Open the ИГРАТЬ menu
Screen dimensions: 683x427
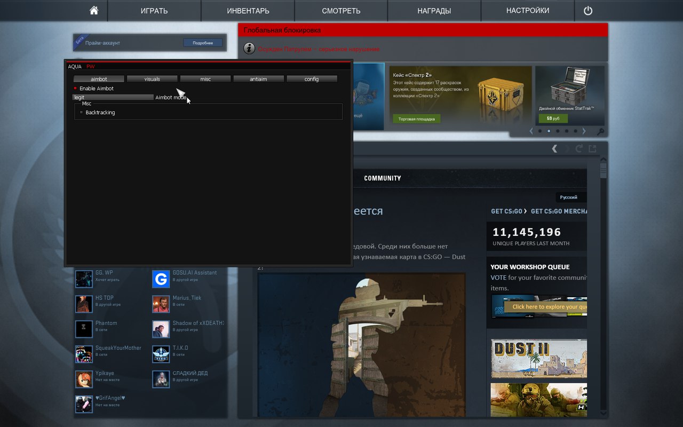(154, 11)
